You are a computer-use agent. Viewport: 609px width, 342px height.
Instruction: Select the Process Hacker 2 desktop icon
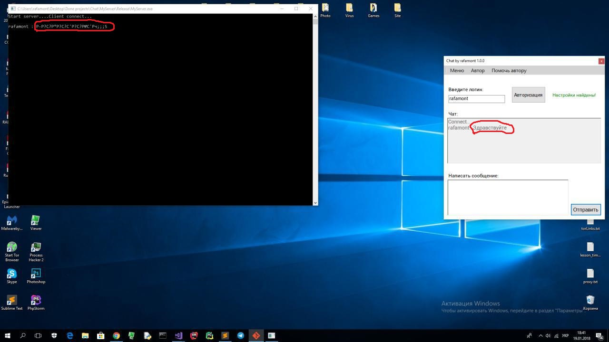[36, 252]
